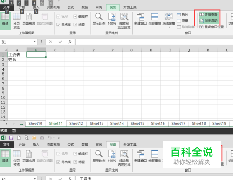Screen dimensions: 233x180
Task: Click Arrange All in the bottom window's ribbon
Action: [155, 156]
